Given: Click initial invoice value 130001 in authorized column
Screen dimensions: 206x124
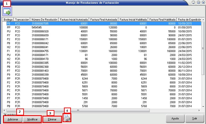Looking at the screenshot, I should (83, 51).
